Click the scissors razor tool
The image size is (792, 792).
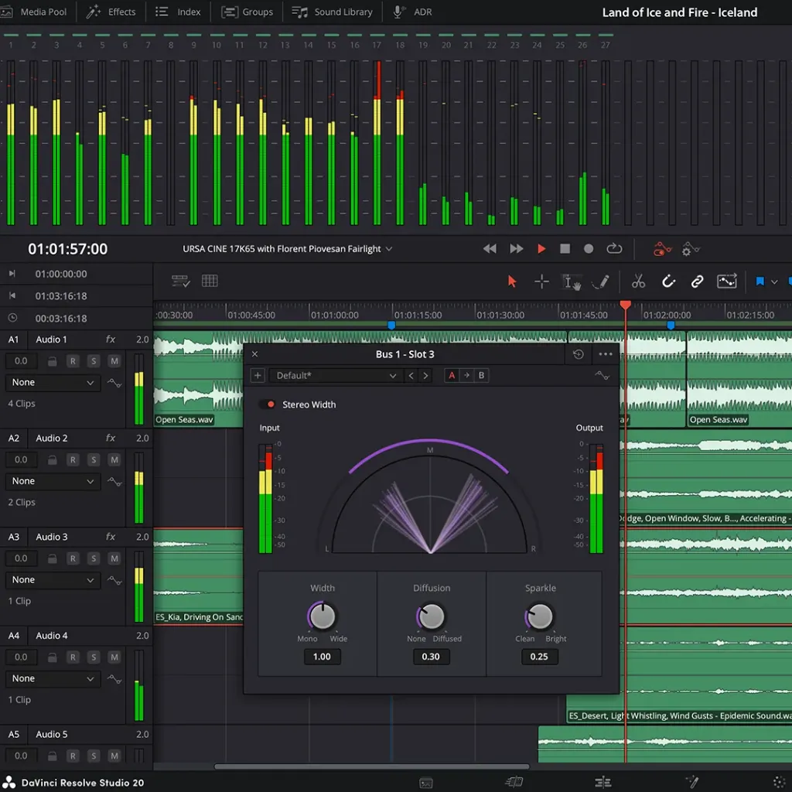[x=638, y=282]
